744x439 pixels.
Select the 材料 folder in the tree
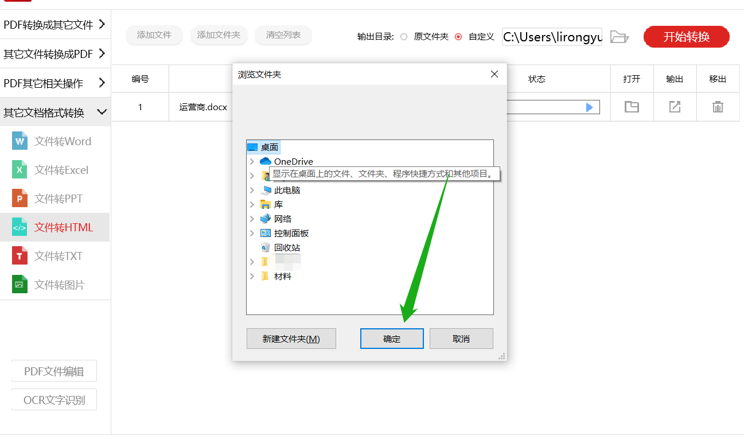pyautogui.click(x=282, y=276)
